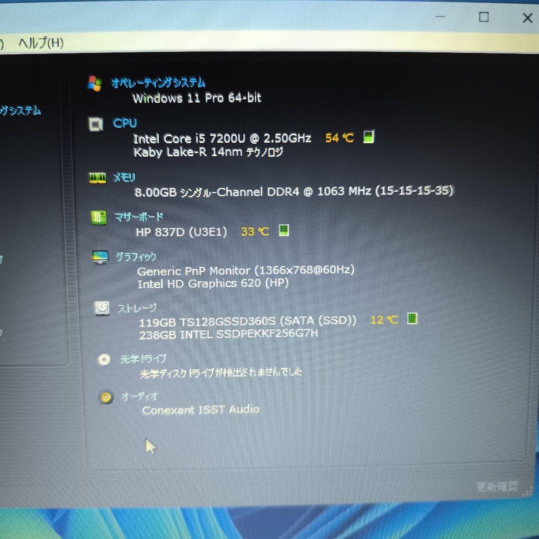Open the ヘルプ(H) menu
Screen dimensions: 539x539
(x=40, y=43)
